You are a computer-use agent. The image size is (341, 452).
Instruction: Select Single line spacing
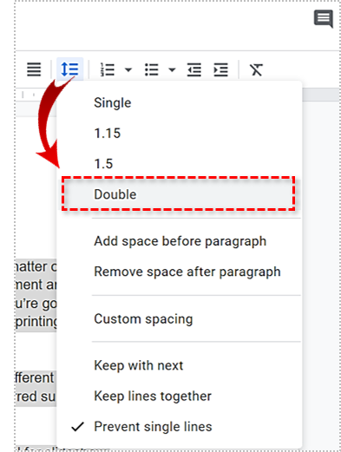click(180, 103)
